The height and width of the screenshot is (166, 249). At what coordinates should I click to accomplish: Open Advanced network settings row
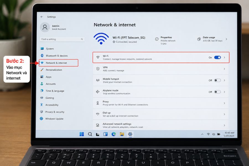(x=160, y=125)
